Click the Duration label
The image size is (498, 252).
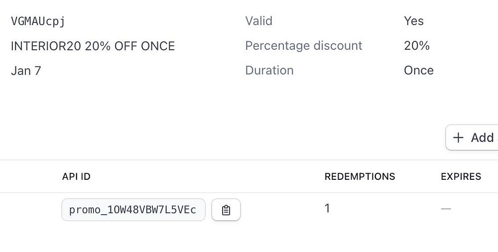coord(269,70)
